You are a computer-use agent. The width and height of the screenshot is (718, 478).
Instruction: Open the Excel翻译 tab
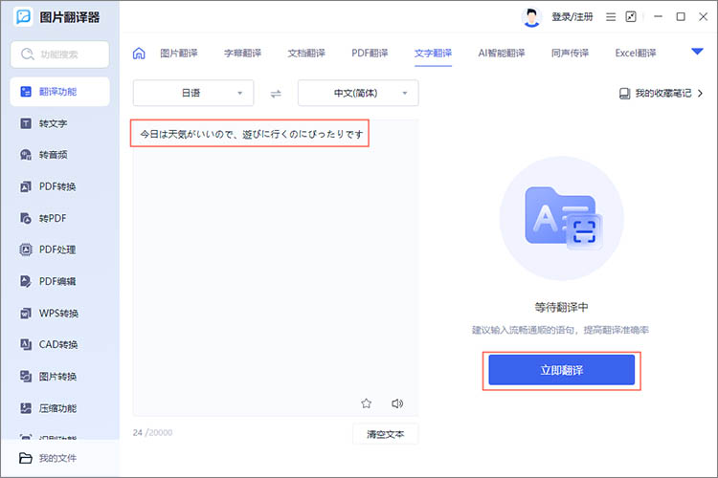pyautogui.click(x=636, y=54)
